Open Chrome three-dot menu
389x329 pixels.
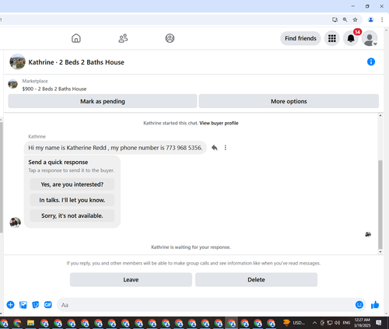click(x=382, y=19)
